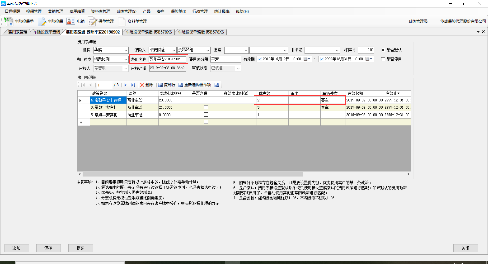
Task: Expand the 保险人 平安财险 dropdown
Action: 174,50
